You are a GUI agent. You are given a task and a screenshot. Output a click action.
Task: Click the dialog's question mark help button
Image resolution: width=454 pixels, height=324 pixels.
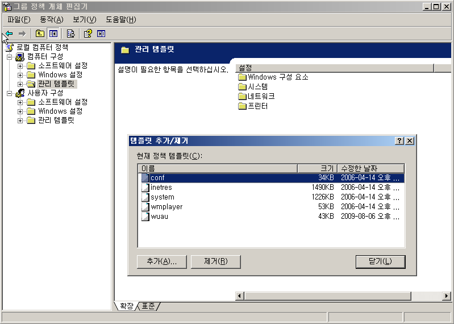pos(399,141)
